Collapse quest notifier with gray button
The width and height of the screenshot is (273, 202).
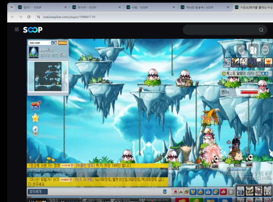point(259,74)
